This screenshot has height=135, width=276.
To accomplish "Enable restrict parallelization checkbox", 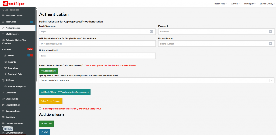I will (40, 109).
